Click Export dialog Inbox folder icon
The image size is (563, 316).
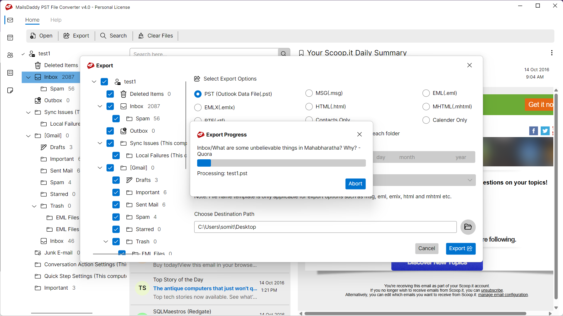pos(124,106)
